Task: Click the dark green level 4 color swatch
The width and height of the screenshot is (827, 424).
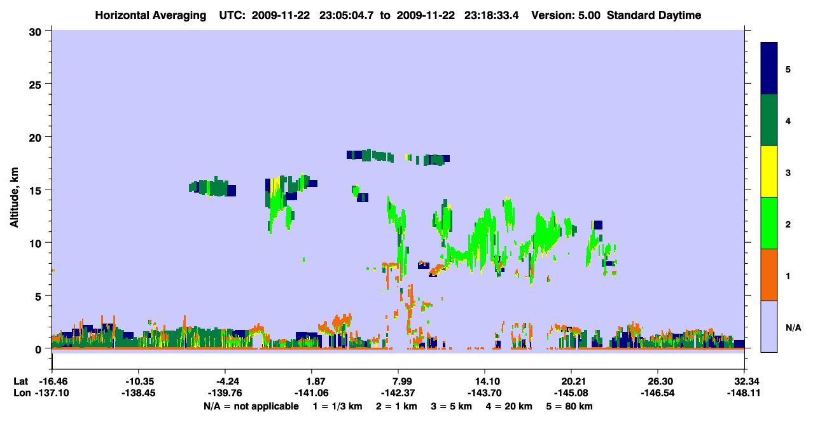Action: point(769,120)
